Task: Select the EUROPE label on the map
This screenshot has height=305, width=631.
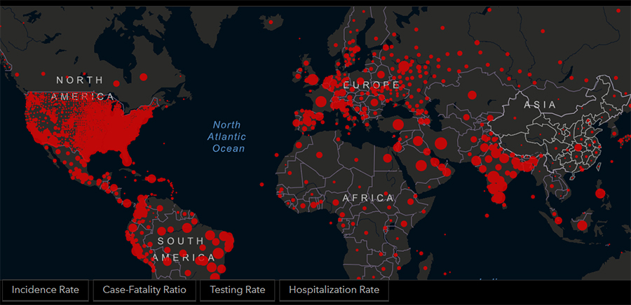Action: [371, 85]
